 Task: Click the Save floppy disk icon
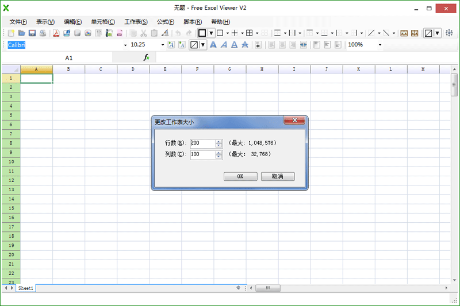point(32,33)
